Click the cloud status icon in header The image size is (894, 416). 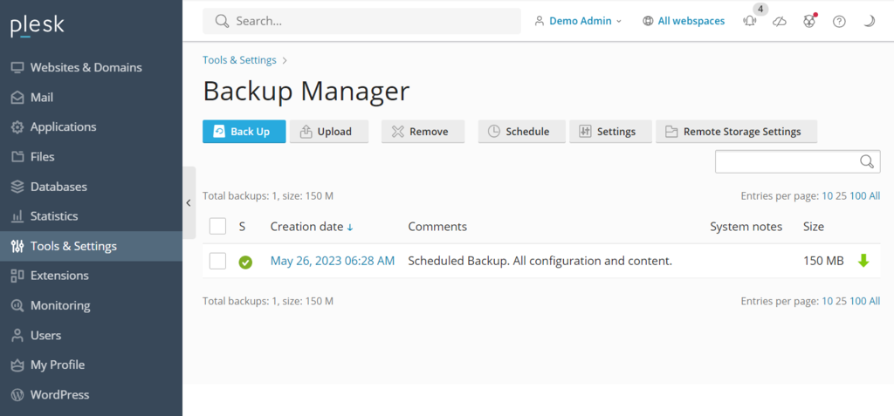tap(780, 22)
